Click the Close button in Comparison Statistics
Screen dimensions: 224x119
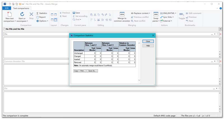coord(148,41)
